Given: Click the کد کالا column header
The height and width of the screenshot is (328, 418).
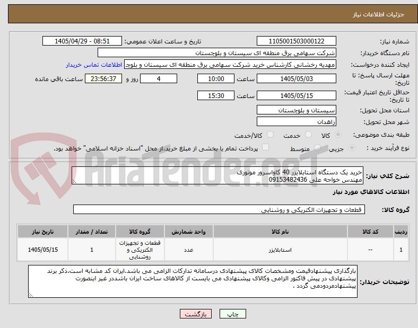Looking at the screenshot, I should pyautogui.click(x=370, y=232).
